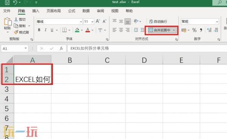Apply red font color A icon
Image resolution: width=227 pixels, height=139 pixels.
[88, 30]
